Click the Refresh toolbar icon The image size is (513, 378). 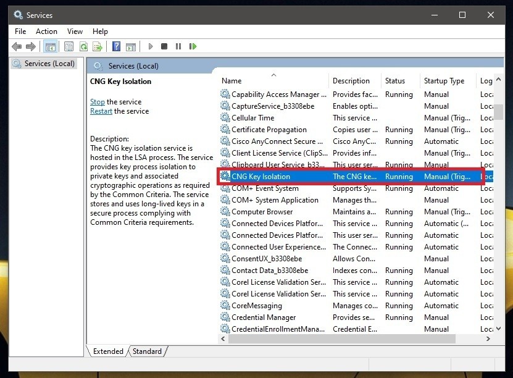coord(83,46)
